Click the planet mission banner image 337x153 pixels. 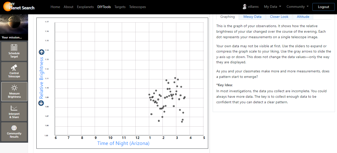(x=14, y=24)
